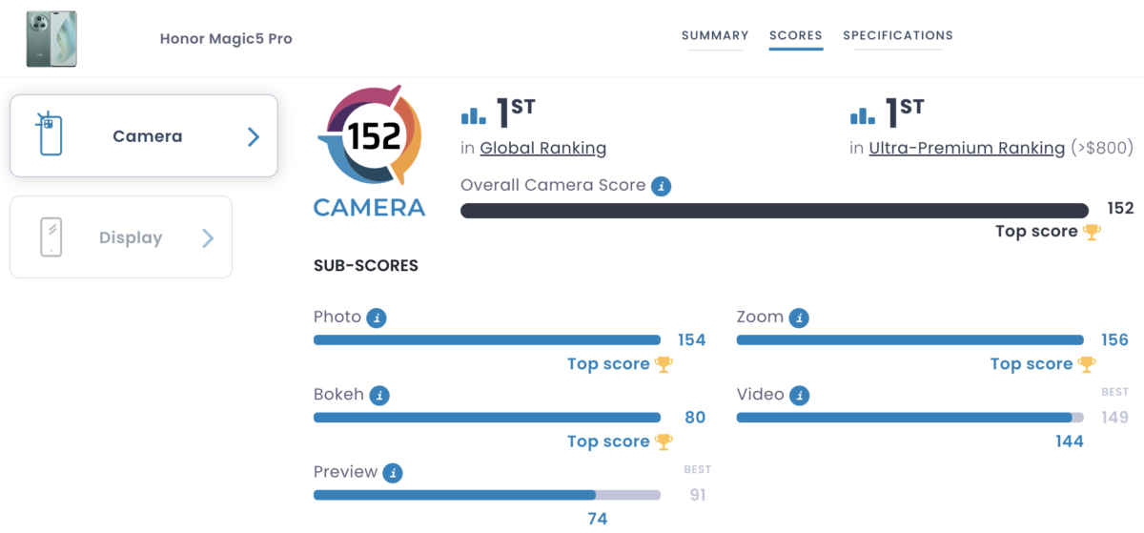Show info for the Bokeh sub-score
This screenshot has height=533, width=1144.
point(379,395)
